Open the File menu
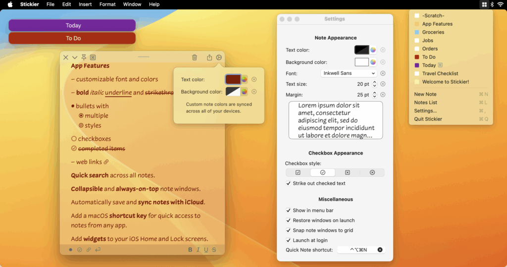 pos(50,4)
